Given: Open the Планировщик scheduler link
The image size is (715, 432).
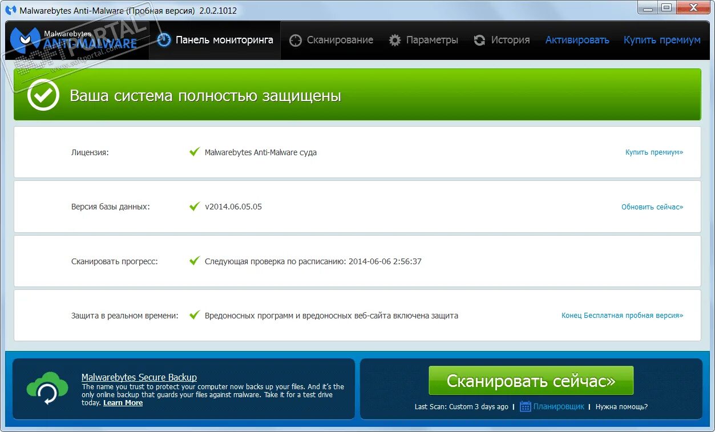Looking at the screenshot, I should tap(559, 407).
